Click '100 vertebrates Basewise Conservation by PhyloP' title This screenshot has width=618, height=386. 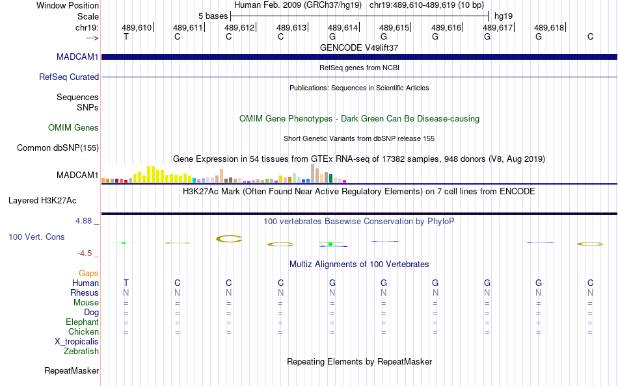click(x=359, y=222)
